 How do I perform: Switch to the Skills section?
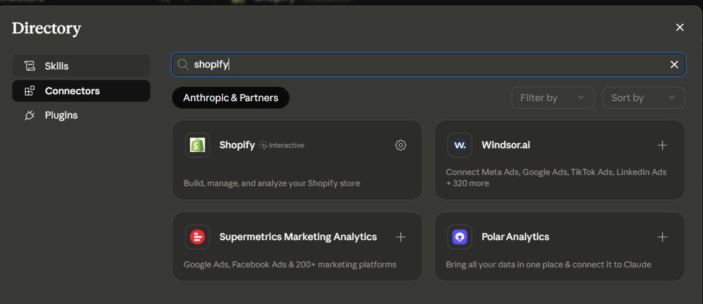(x=81, y=66)
